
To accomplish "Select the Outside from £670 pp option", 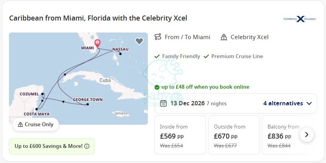I will tap(234, 135).
